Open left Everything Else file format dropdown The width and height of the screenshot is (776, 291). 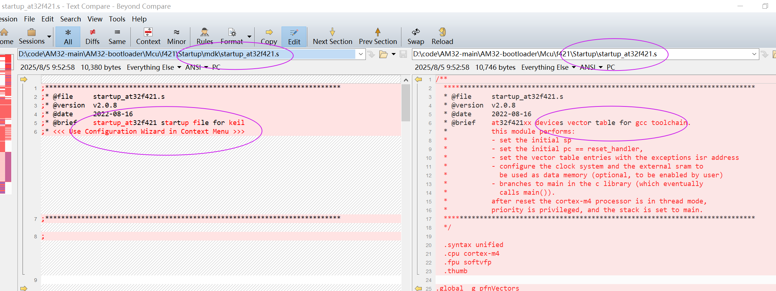tap(154, 67)
